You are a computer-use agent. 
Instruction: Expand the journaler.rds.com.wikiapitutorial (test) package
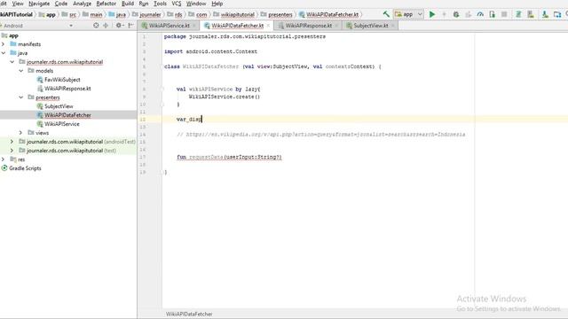[x=12, y=151]
